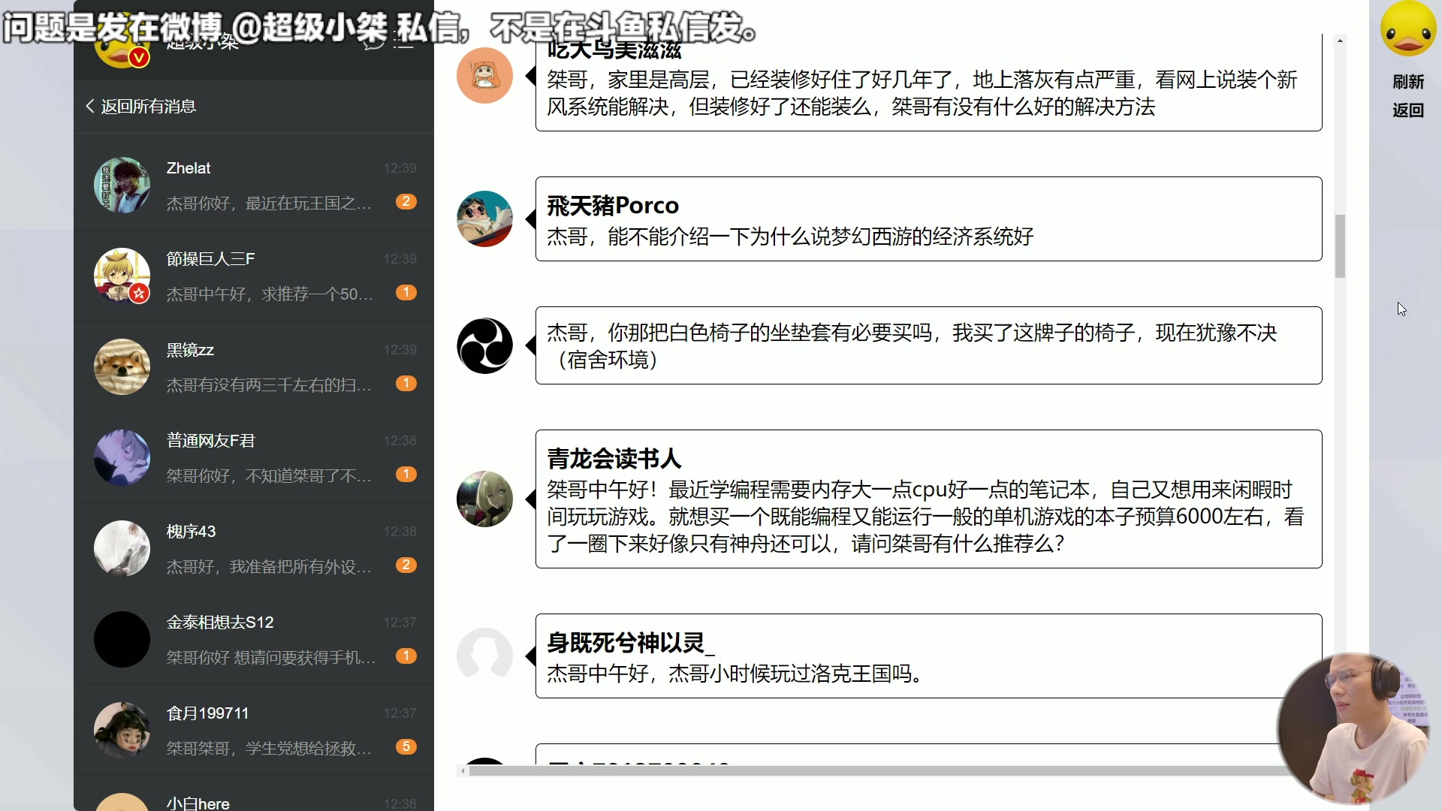Select message preview 桀哥你好 想请问要获得手机…

click(271, 658)
